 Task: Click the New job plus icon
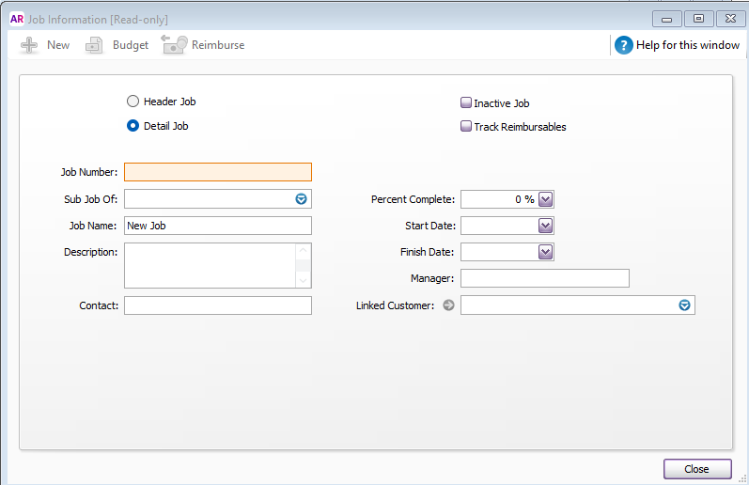coord(30,45)
